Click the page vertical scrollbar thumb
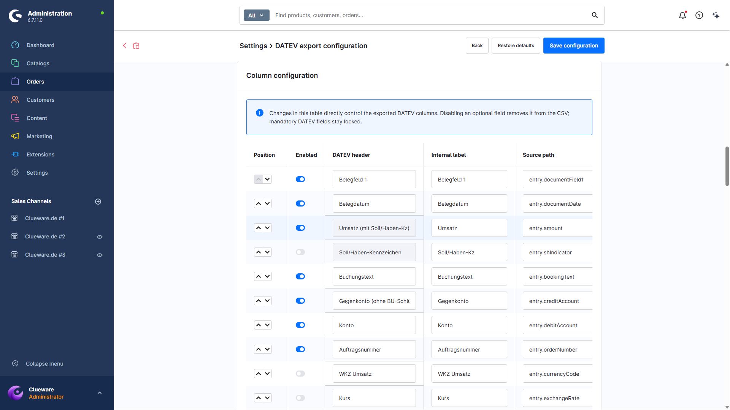 point(727,166)
